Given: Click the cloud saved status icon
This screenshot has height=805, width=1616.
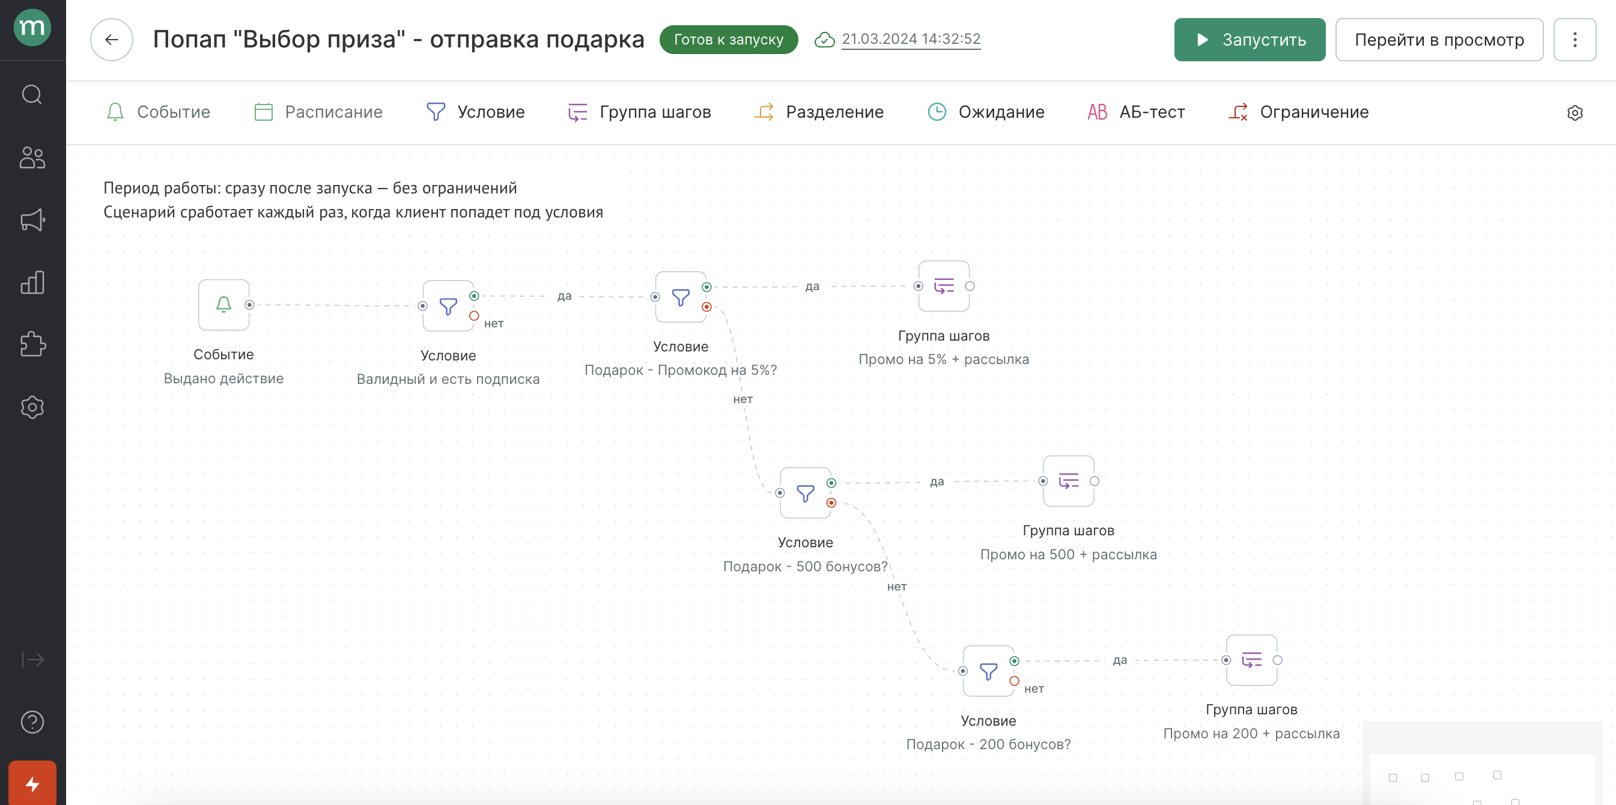Looking at the screenshot, I should [824, 40].
